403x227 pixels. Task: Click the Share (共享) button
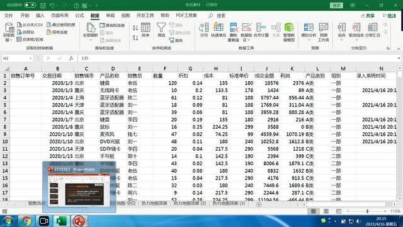coord(368,16)
